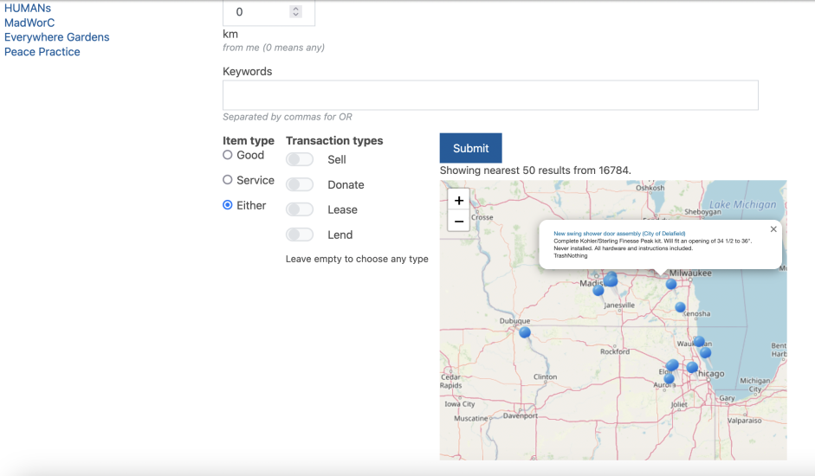
Task: Select the Service item type radio
Action: tap(228, 181)
